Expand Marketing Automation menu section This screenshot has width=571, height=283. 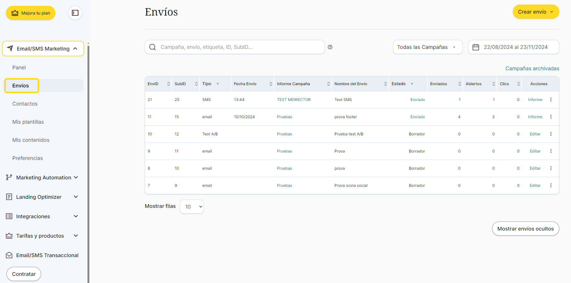point(43,177)
